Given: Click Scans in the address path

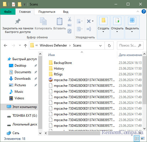Looking at the screenshot, I should pos(77,45).
